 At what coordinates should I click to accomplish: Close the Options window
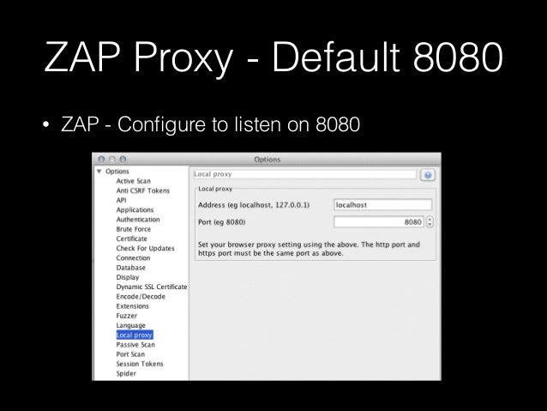(x=101, y=160)
